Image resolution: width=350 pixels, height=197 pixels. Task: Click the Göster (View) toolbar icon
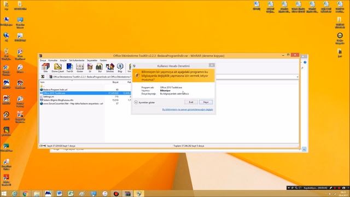pyautogui.click(x=80, y=68)
